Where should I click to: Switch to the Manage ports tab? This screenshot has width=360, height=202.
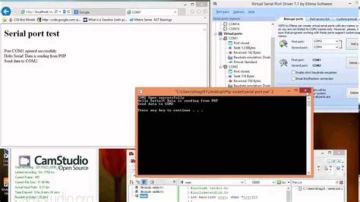293,19
